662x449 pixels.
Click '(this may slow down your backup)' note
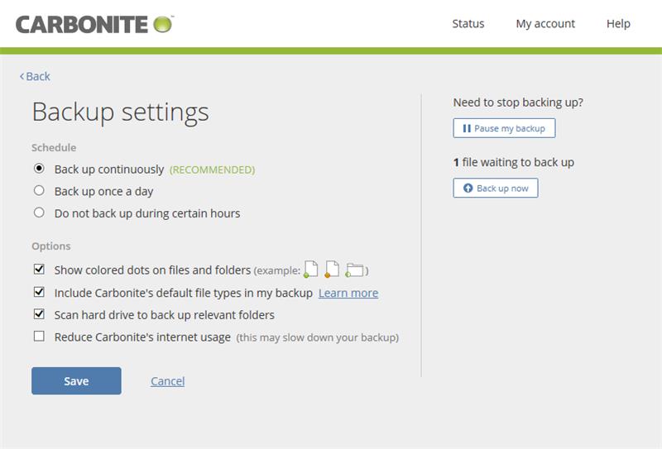pos(317,337)
